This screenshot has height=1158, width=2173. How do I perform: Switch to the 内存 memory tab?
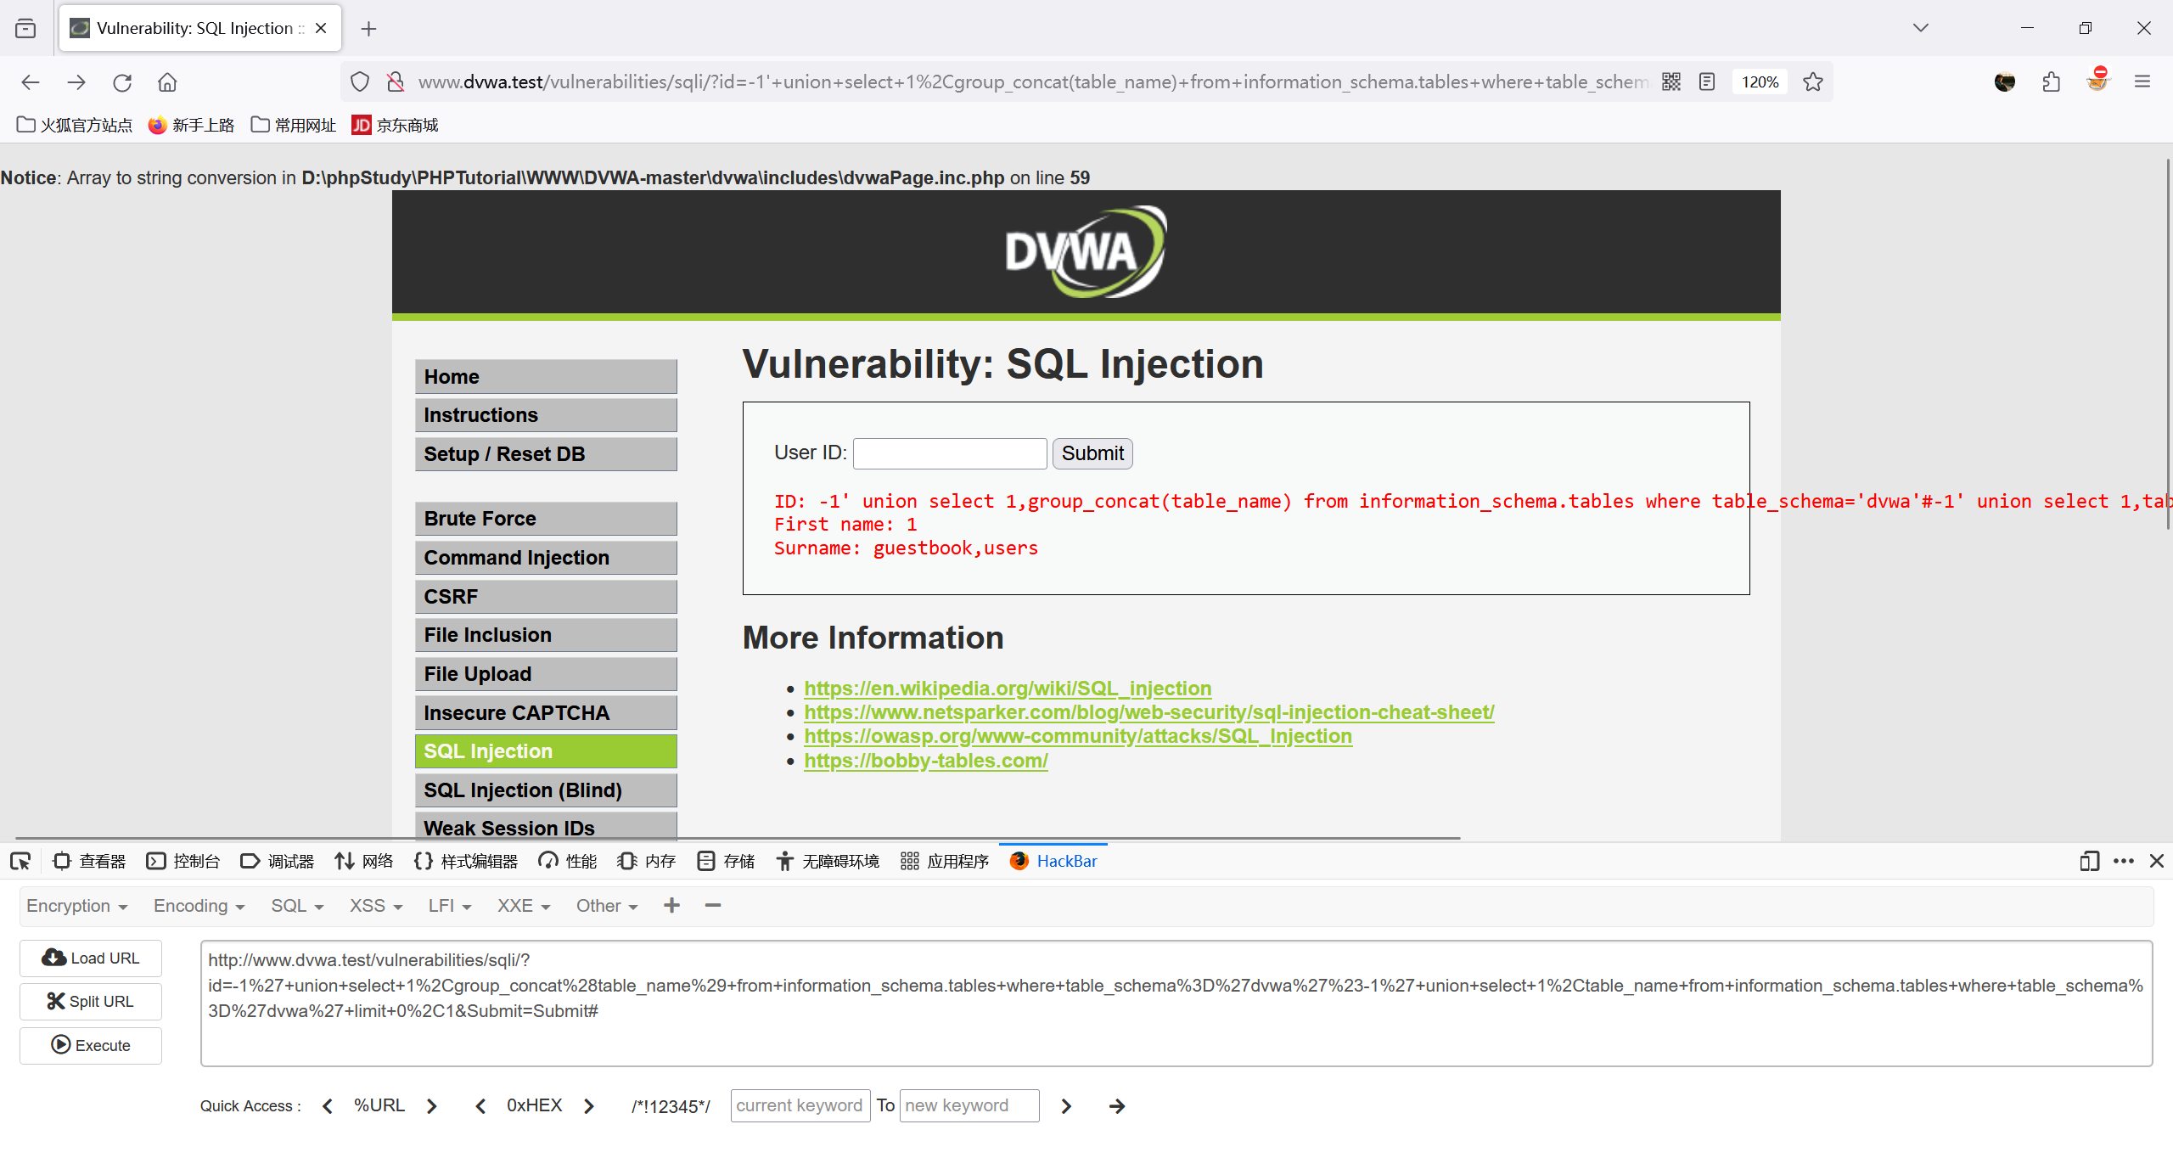click(x=647, y=861)
